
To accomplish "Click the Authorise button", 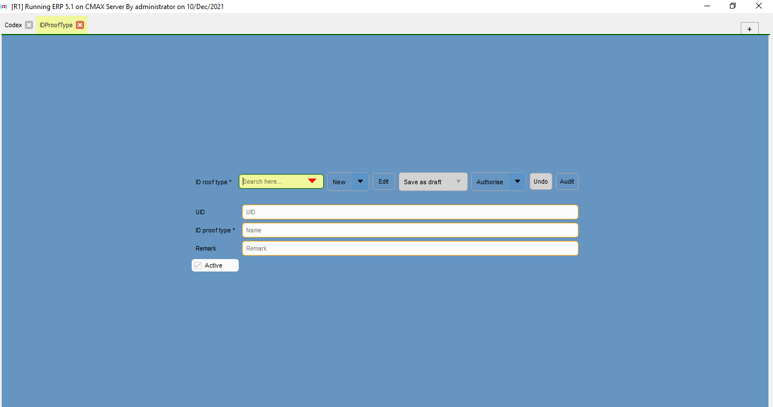I will (490, 182).
